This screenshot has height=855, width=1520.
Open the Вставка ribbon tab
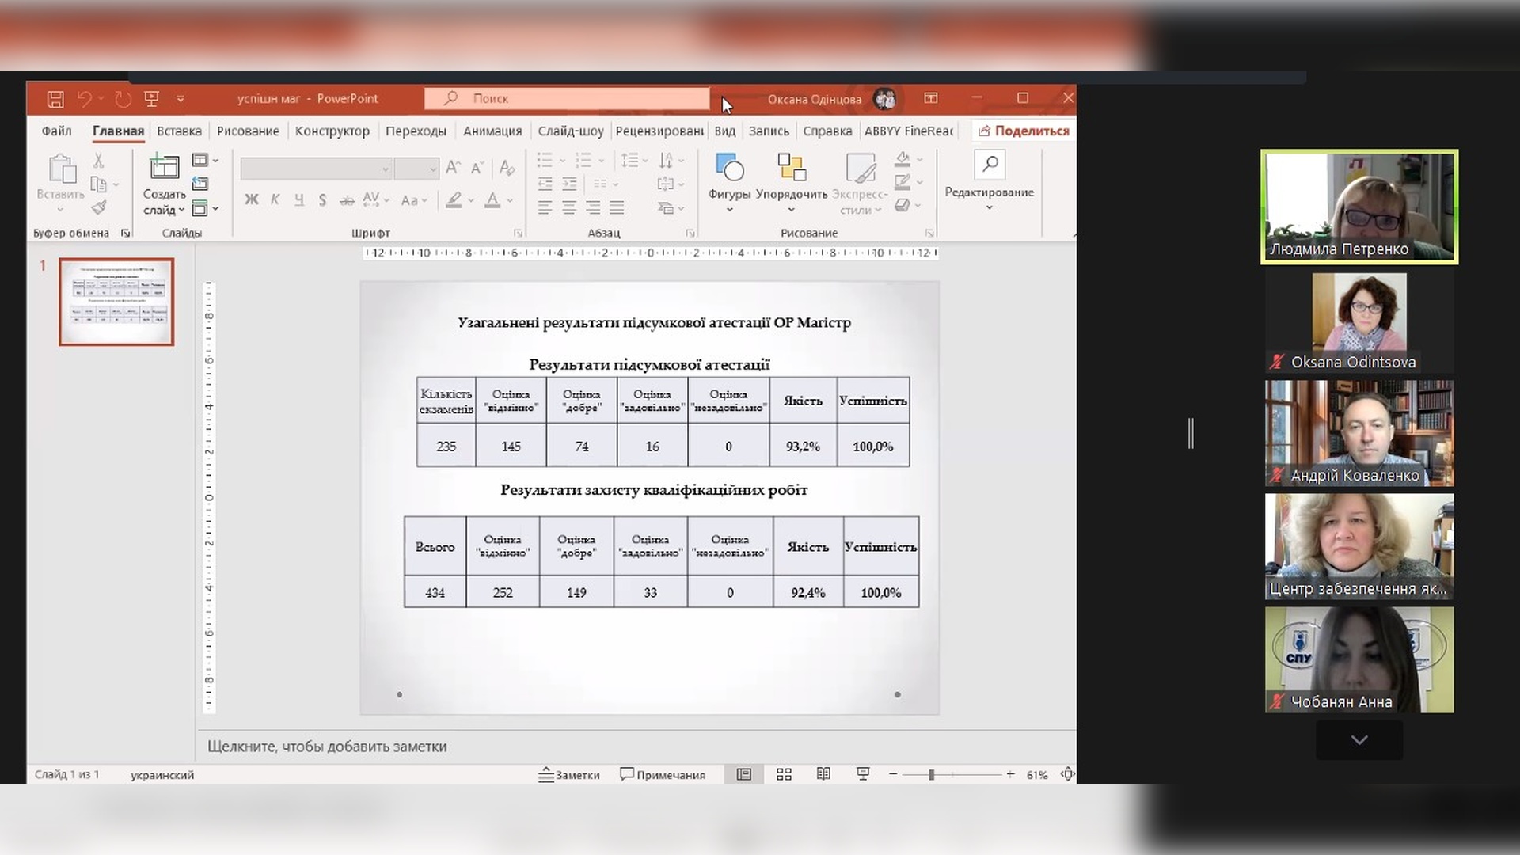point(179,131)
